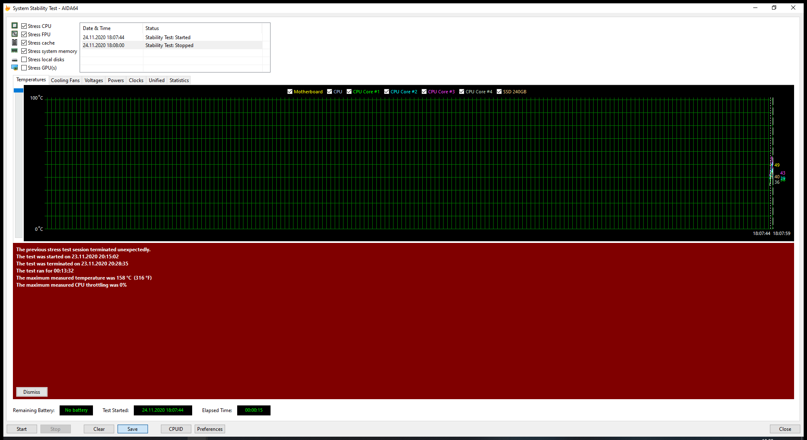Image resolution: width=807 pixels, height=440 pixels.
Task: Disable Stress system memory checkbox
Action: 24,51
